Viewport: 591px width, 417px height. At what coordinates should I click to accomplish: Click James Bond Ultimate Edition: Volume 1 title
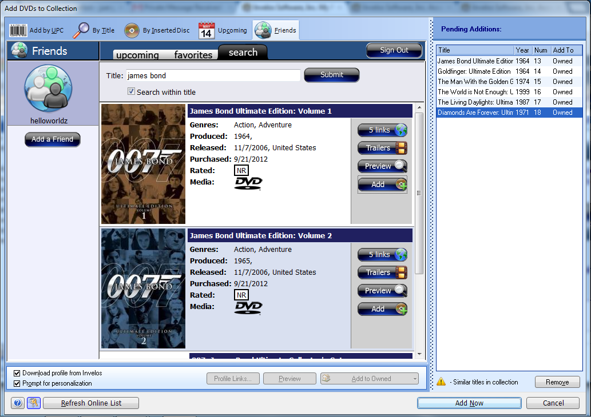(260, 111)
